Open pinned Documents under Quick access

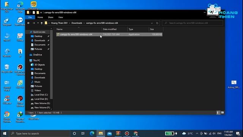[x=40, y=45]
